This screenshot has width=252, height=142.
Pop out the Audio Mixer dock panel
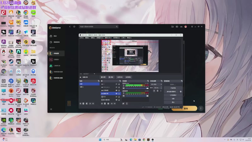(x=148, y=81)
